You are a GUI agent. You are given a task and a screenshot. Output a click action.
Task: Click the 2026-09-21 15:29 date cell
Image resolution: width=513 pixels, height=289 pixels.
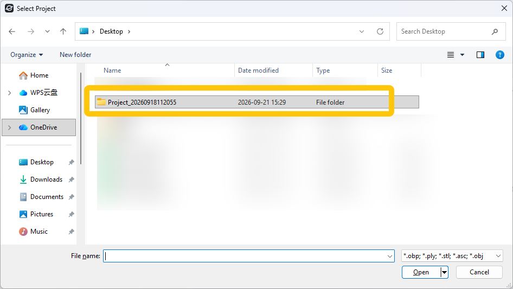coord(262,102)
